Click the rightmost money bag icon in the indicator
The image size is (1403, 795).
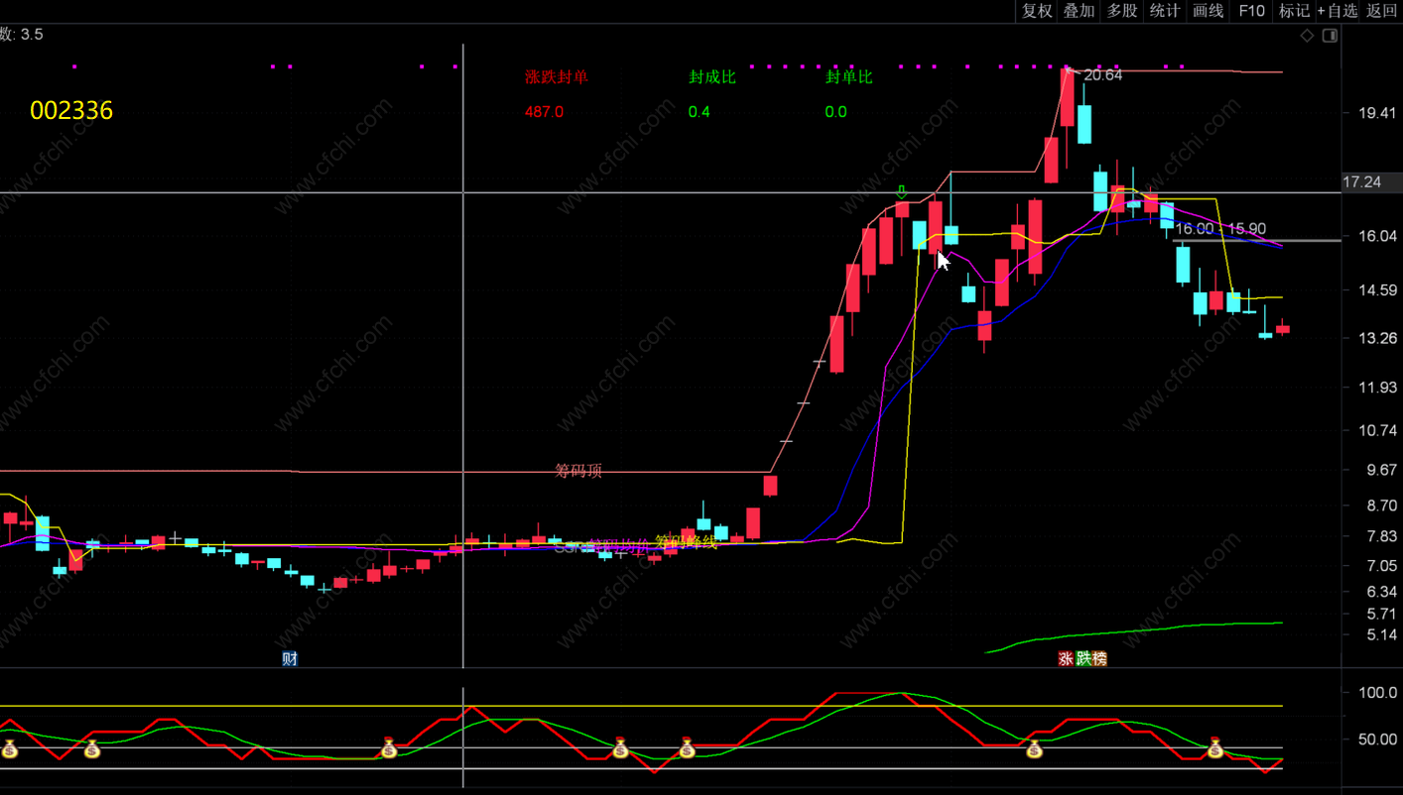coord(1215,748)
